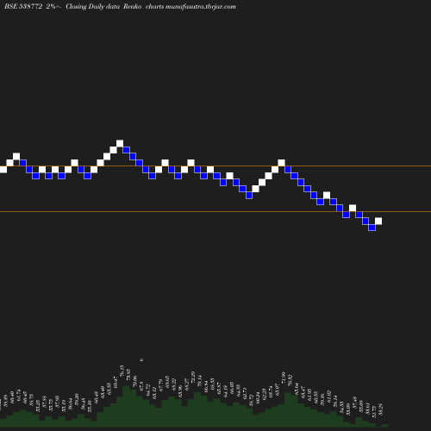This screenshot has width=431, height=431.
Task: Click the topmost white Renko brick at the chart peak
Action: (x=120, y=143)
